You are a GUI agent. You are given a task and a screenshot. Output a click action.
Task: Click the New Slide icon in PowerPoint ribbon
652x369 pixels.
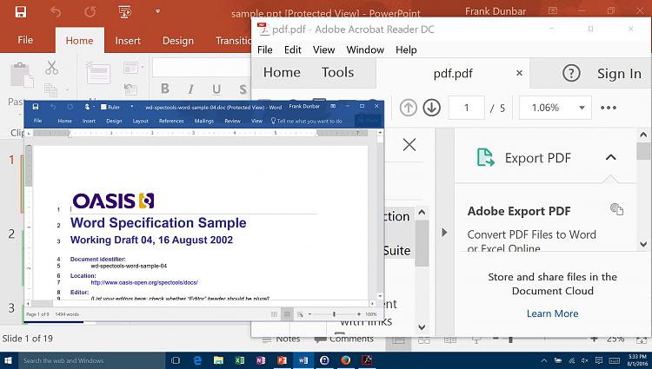tap(98, 74)
